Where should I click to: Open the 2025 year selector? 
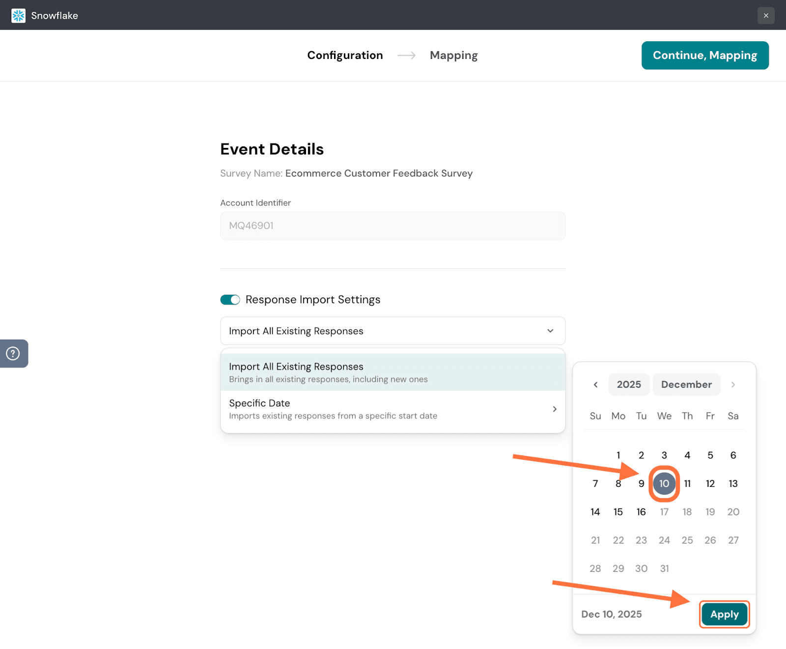point(628,385)
